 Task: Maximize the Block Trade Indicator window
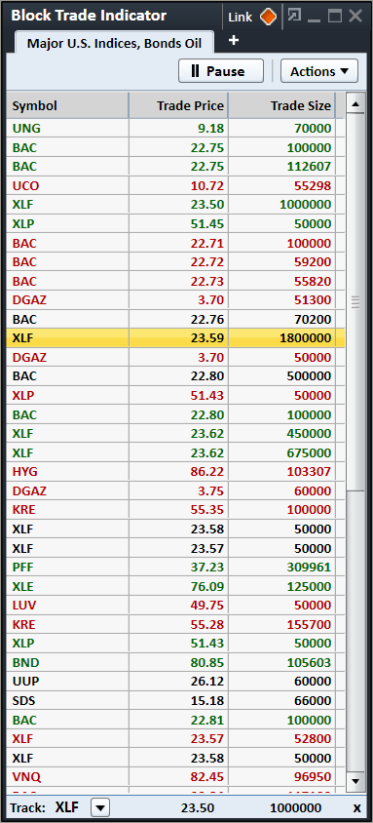tap(335, 17)
